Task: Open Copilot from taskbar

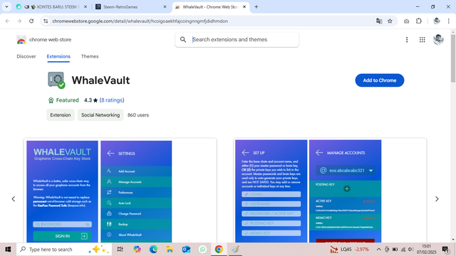Action: [137, 250]
